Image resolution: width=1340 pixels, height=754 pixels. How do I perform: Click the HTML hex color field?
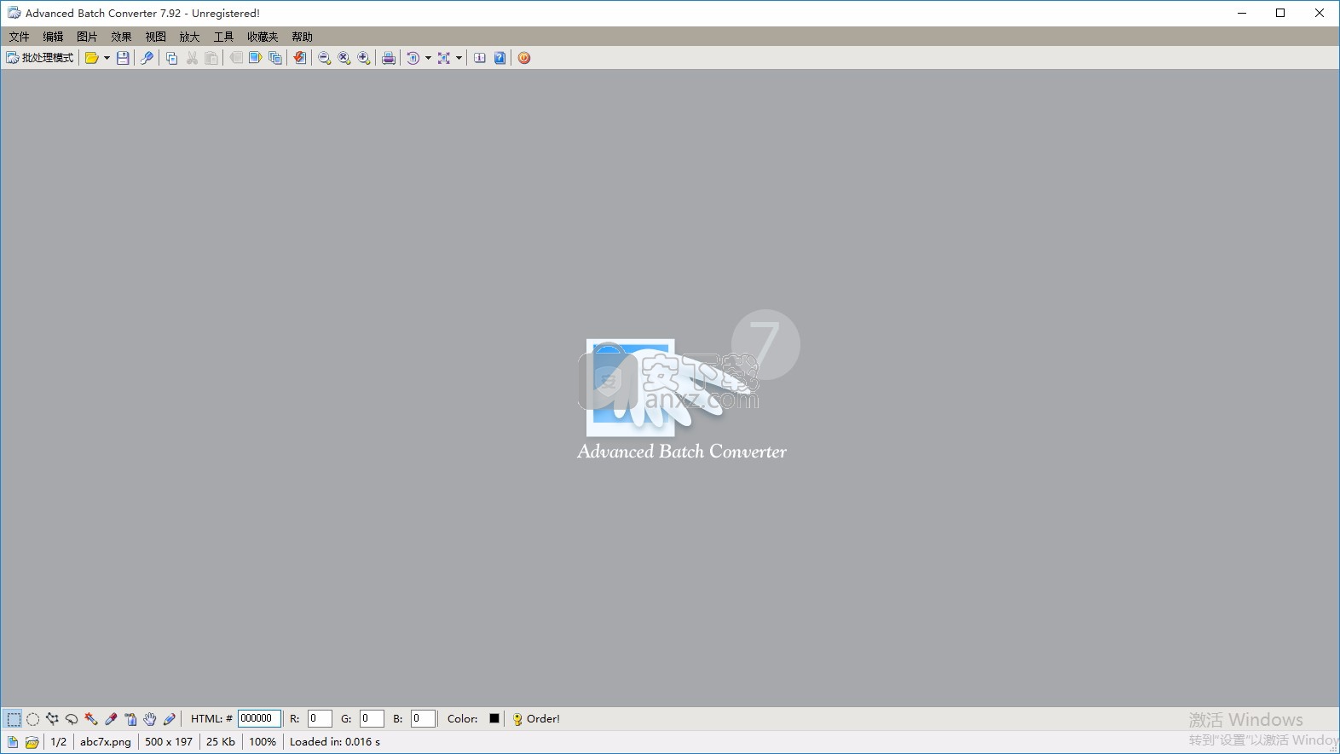pyautogui.click(x=259, y=719)
